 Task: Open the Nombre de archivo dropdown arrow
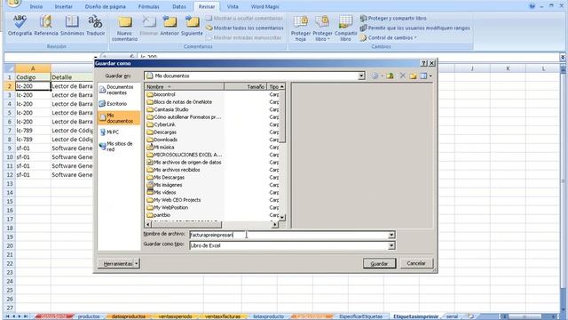(x=391, y=235)
